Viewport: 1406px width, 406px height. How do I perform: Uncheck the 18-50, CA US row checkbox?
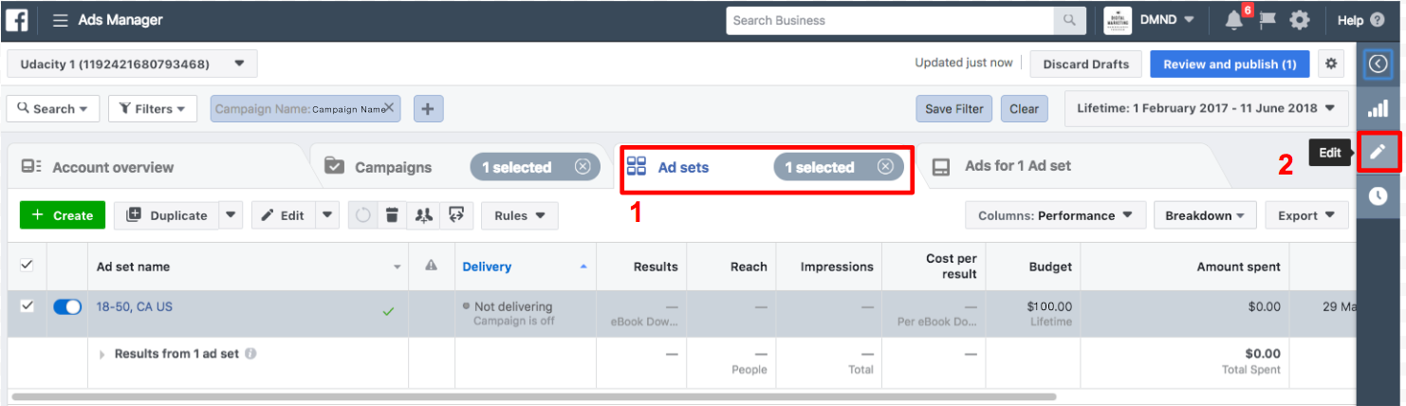[27, 305]
